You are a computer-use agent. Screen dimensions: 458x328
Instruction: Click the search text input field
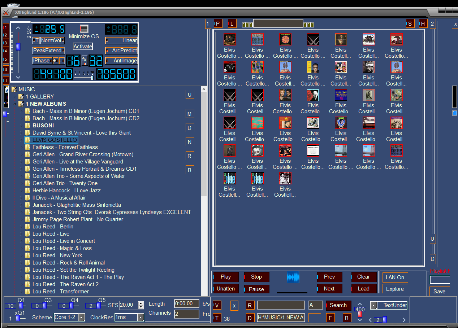281,305
